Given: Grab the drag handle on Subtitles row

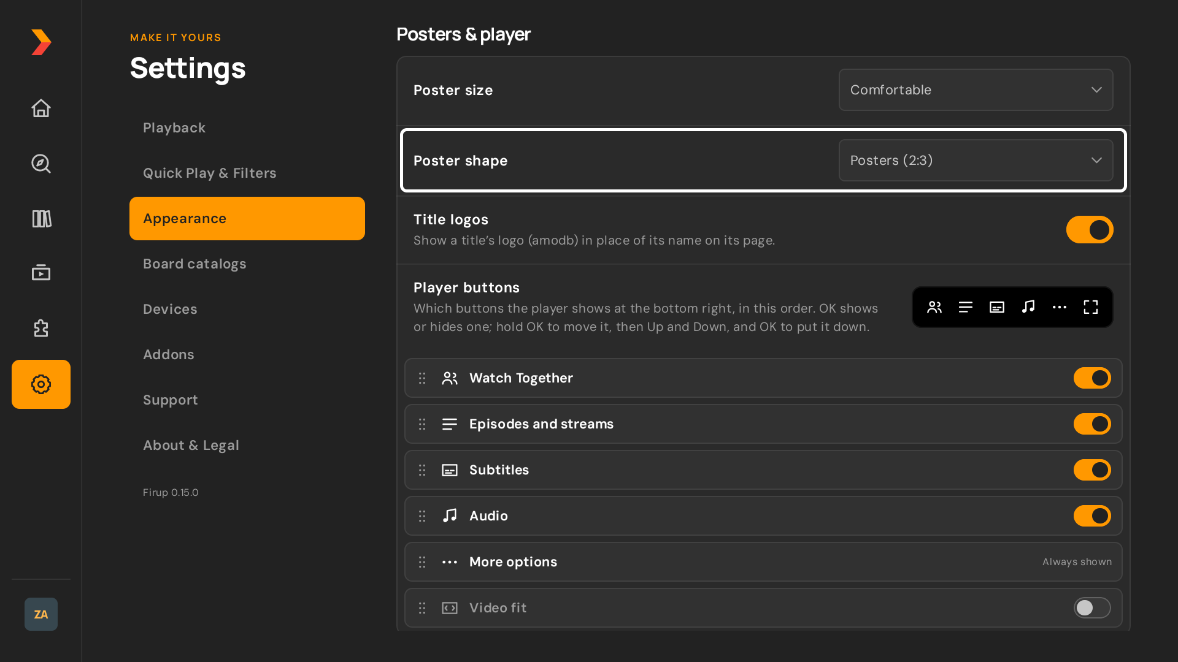Looking at the screenshot, I should pos(422,470).
